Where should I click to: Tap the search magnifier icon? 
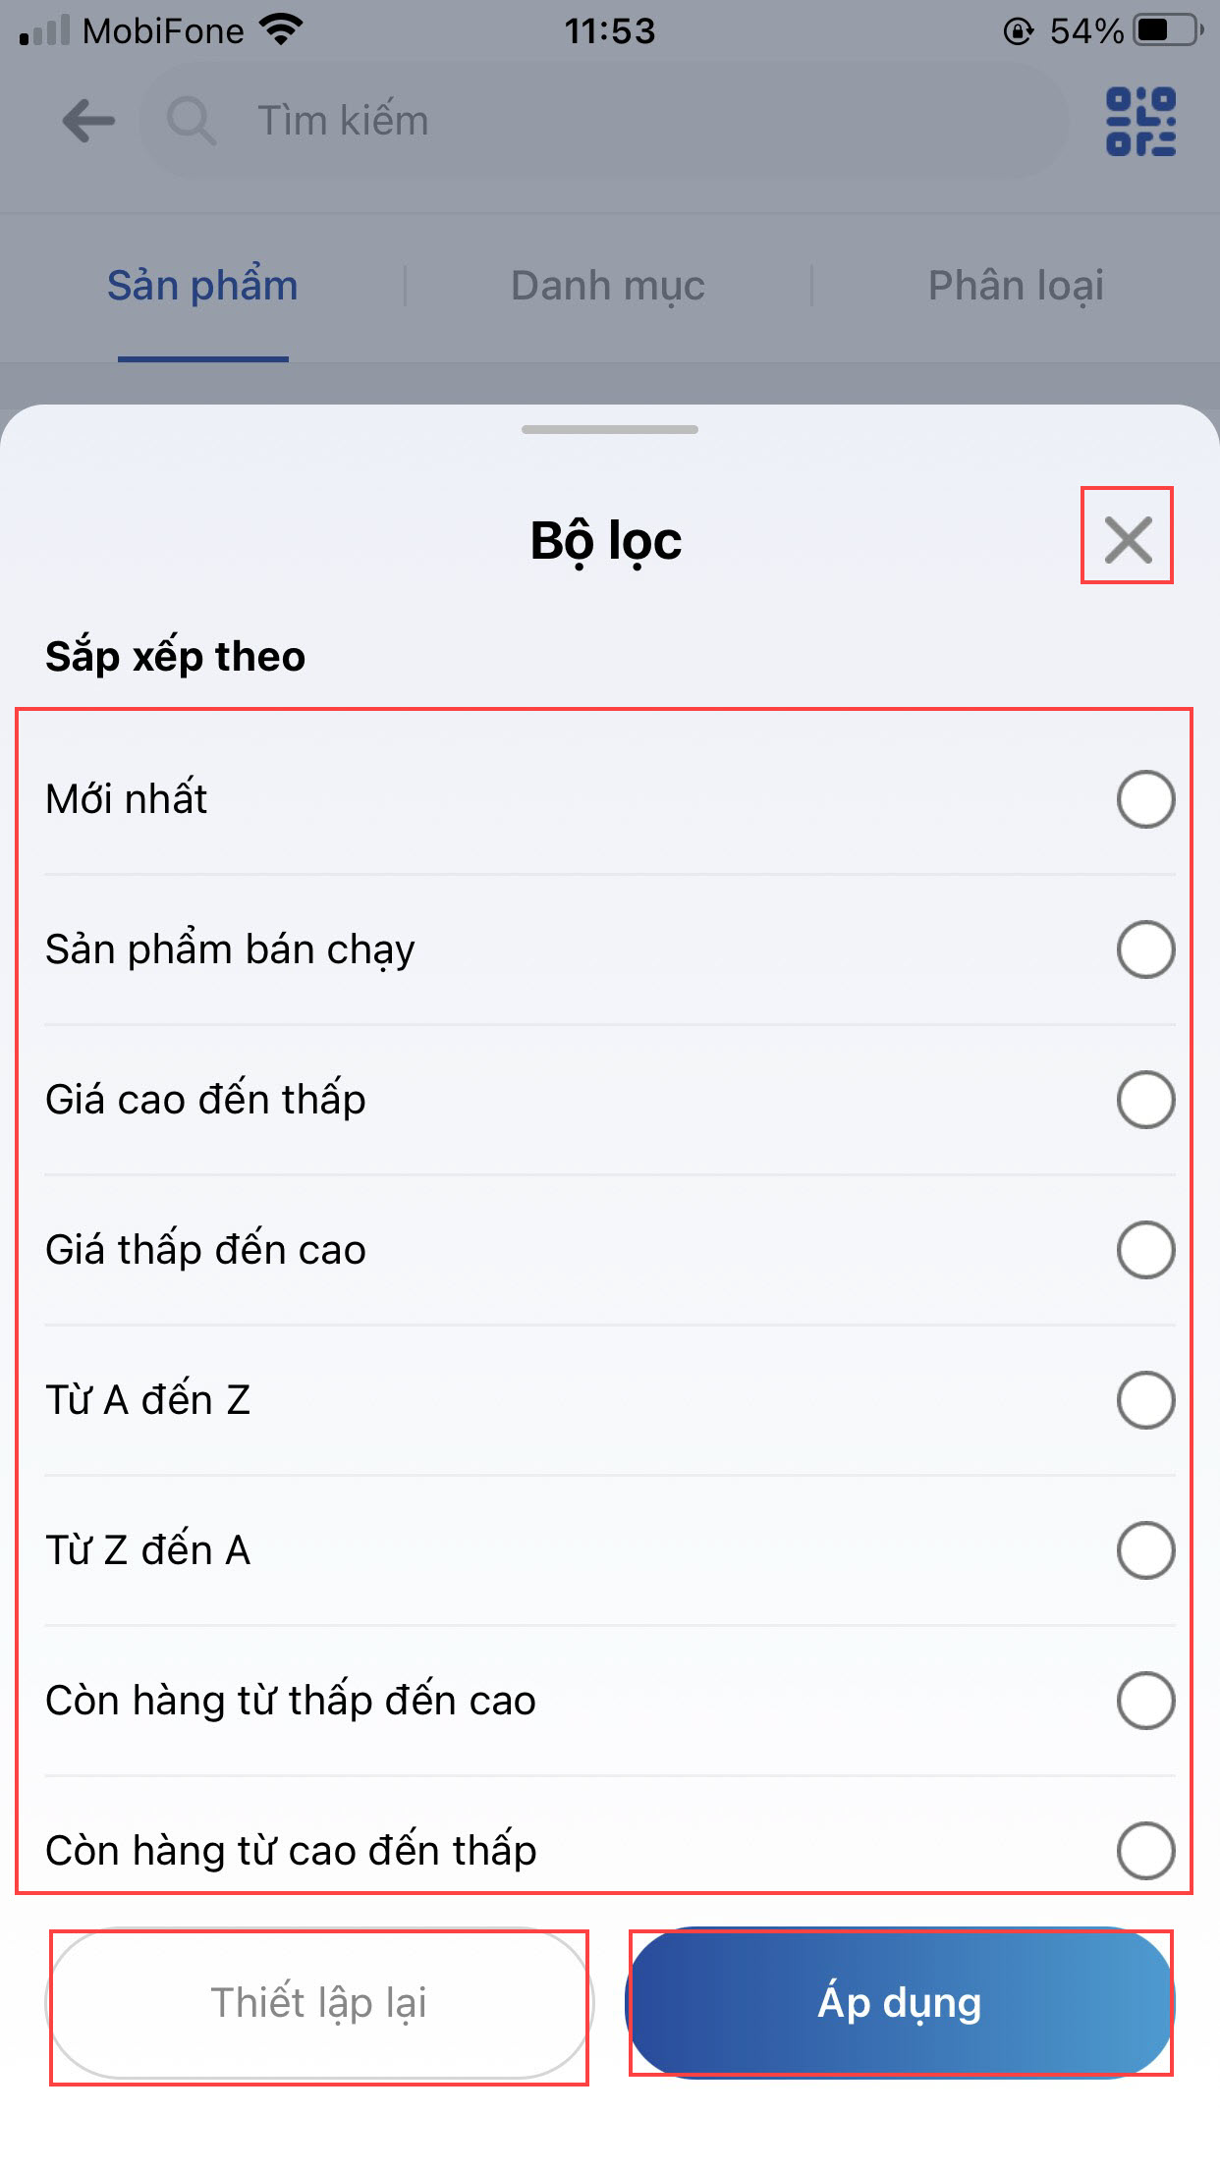point(190,122)
